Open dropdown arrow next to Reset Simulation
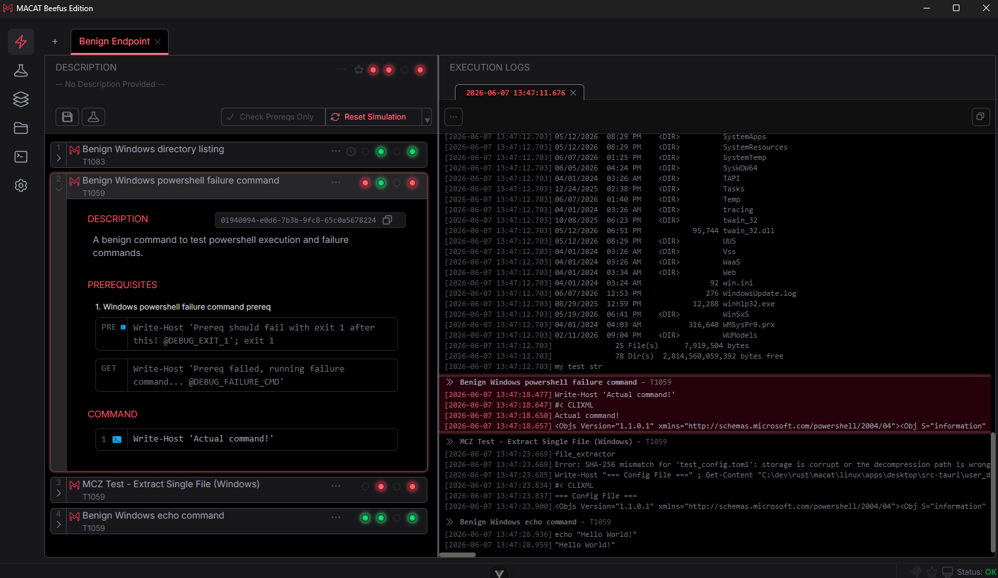998x578 pixels. point(427,117)
